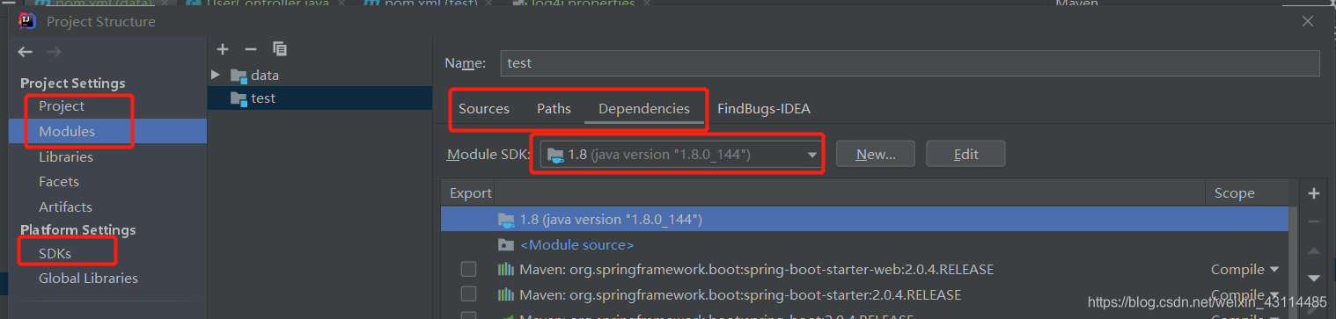Go forward with the right arrow

click(x=54, y=53)
